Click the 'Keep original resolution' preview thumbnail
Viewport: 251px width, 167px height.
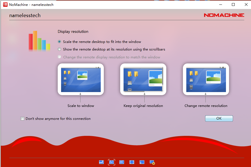pos(143,79)
